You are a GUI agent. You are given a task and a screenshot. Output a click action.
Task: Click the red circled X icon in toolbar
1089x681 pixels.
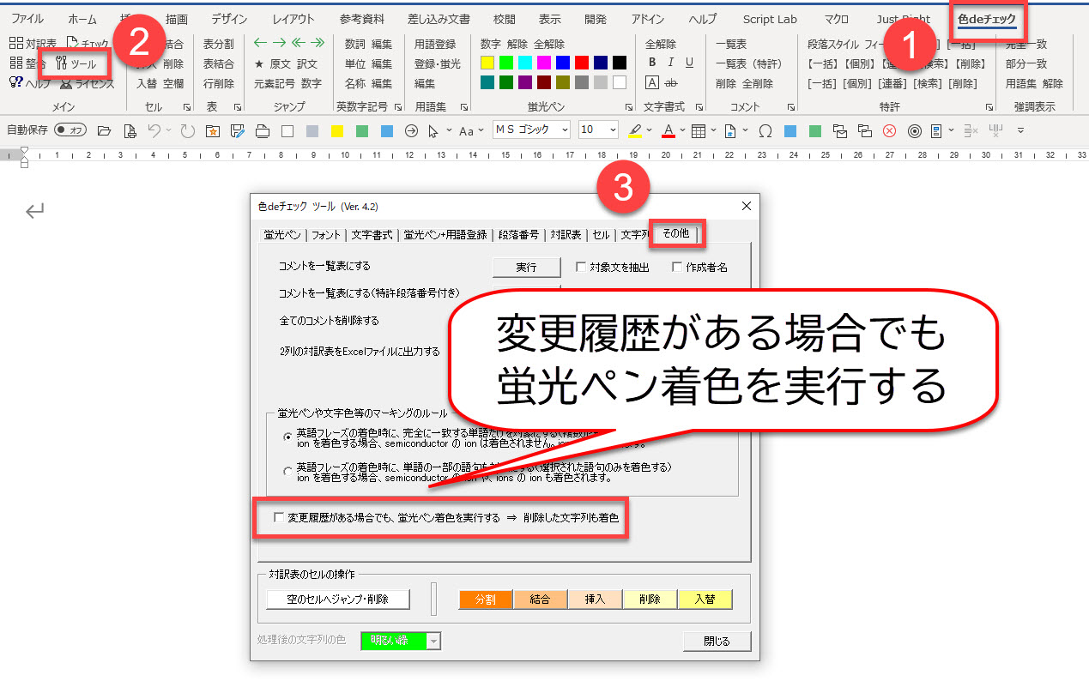point(889,130)
